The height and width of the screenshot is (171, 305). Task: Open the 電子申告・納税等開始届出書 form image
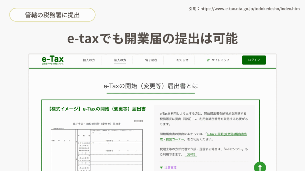[97, 145]
